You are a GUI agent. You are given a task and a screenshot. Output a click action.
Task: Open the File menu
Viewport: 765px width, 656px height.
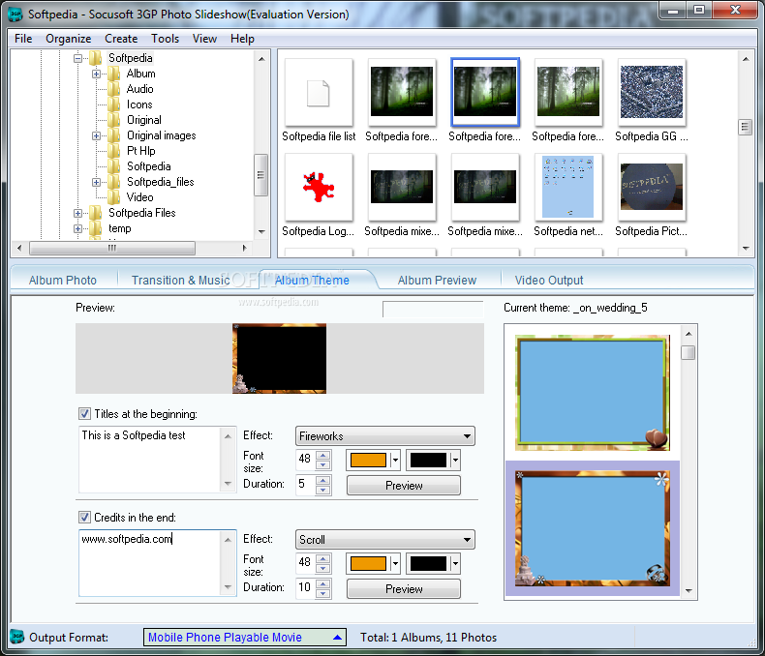23,39
